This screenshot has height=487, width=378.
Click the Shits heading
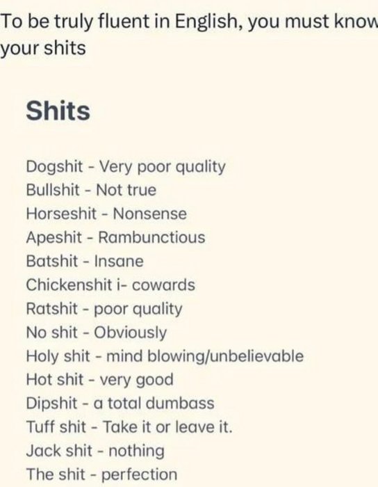pos(58,111)
